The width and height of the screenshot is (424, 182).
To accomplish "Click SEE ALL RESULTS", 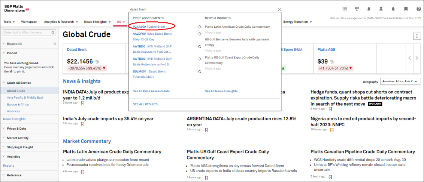I will coord(145,104).
